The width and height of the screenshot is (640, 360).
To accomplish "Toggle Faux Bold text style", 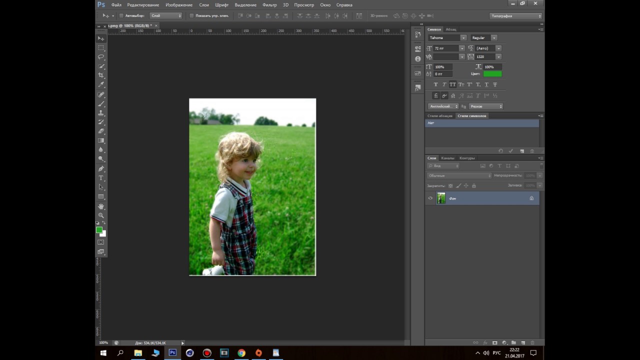I will (436, 84).
